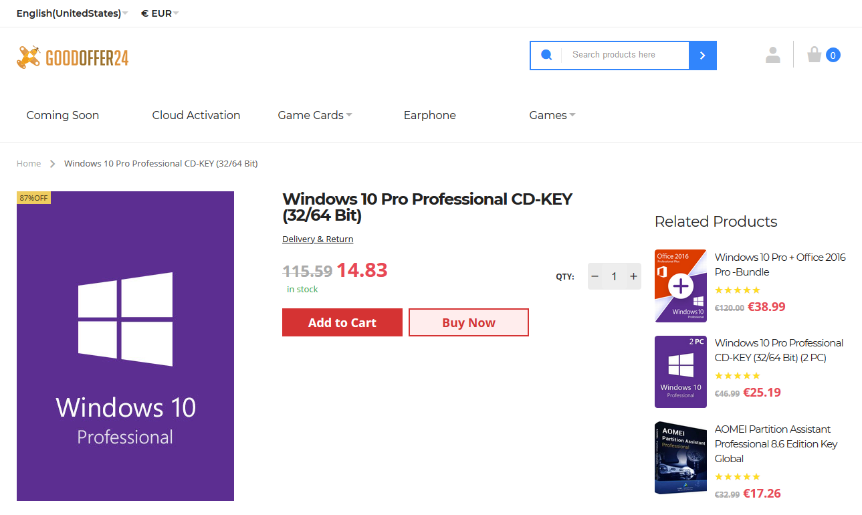This screenshot has height=515, width=862.
Task: Click the star rating of AOMEI Partition Assistant
Action: coord(738,477)
